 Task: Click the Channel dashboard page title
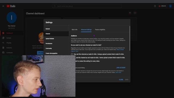pos(35,13)
